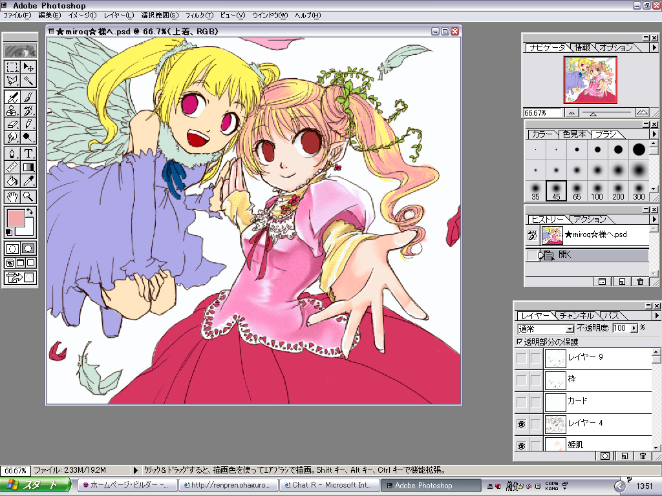Open the レイヤー menu in menu bar
Viewport: 662px width, 496px height.
[x=119, y=15]
